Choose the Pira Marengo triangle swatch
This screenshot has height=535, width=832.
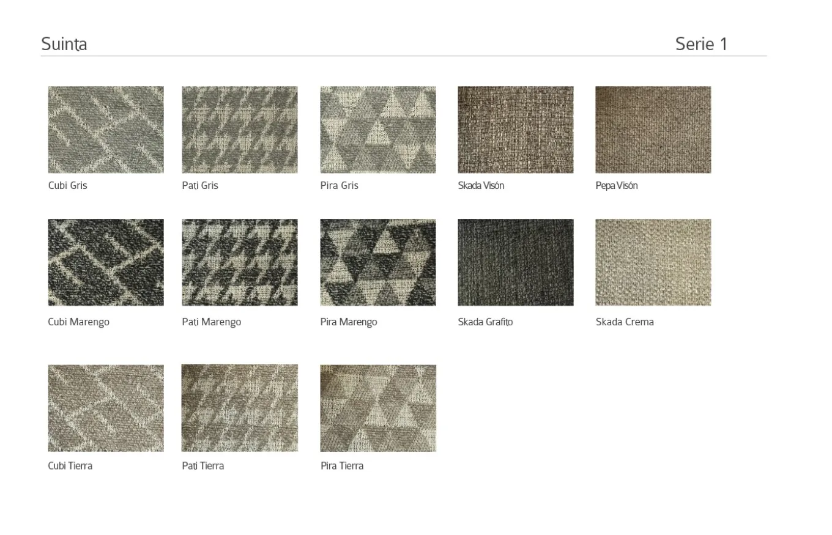378,262
